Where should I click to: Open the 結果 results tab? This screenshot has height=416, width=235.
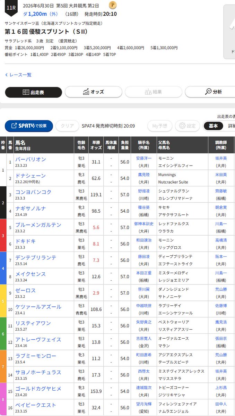tap(154, 92)
